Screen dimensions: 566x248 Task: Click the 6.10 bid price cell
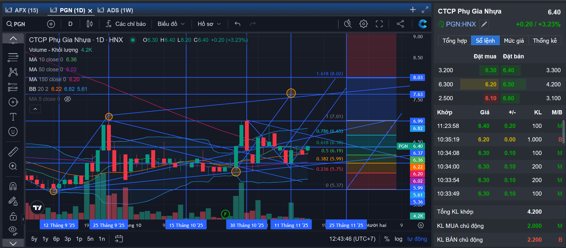[491, 98]
